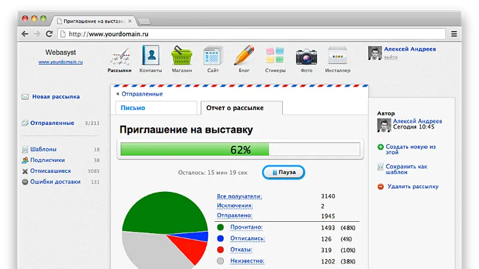Screen dimensions: 479x269
Task: Click the Отписавшиеся cross icon
Action: pyautogui.click(x=25, y=171)
